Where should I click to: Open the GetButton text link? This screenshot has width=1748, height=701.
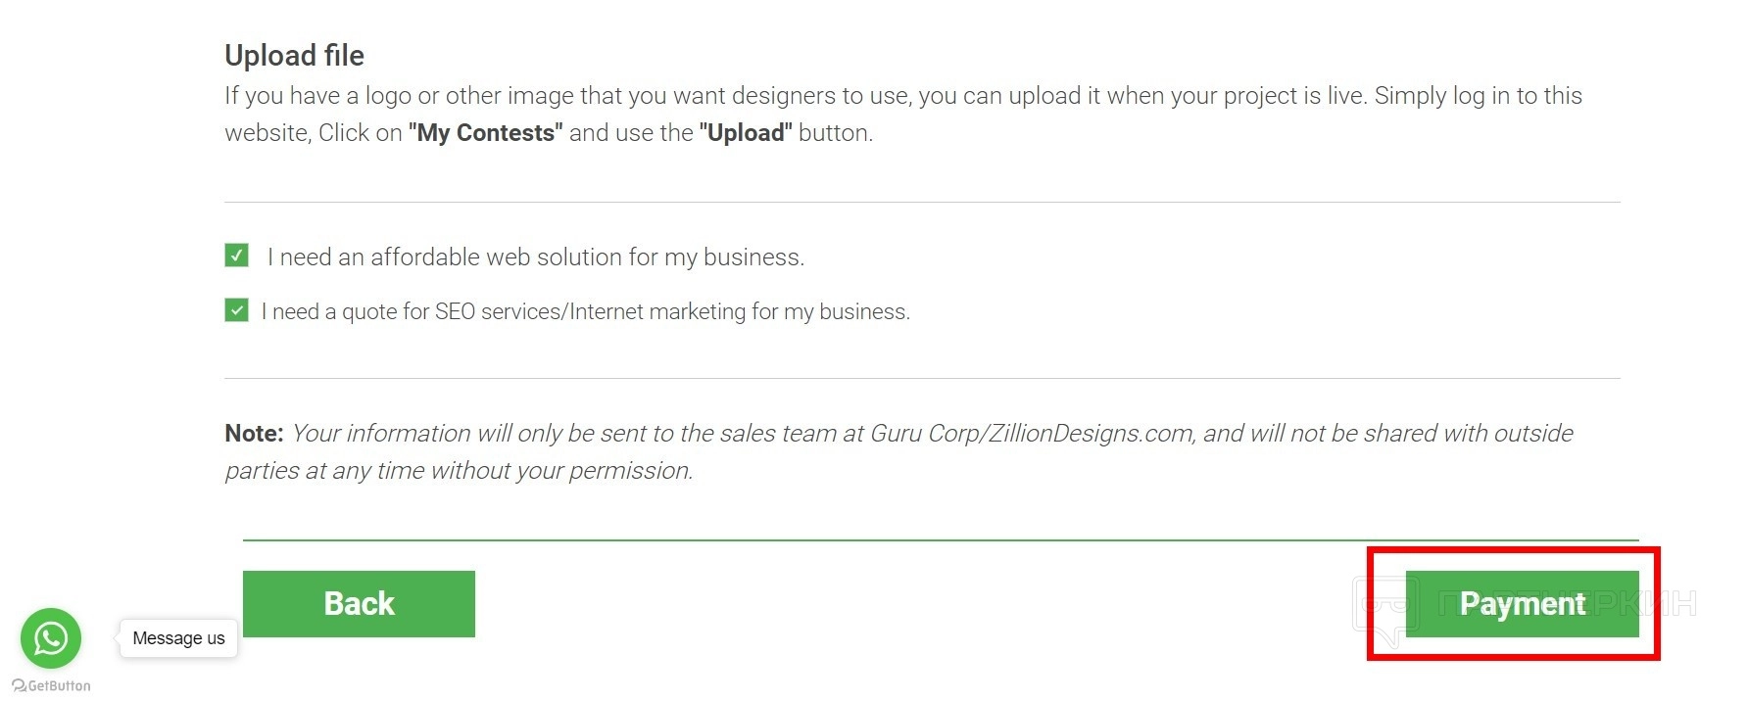click(x=59, y=685)
